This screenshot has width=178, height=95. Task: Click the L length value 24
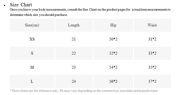click(x=74, y=81)
